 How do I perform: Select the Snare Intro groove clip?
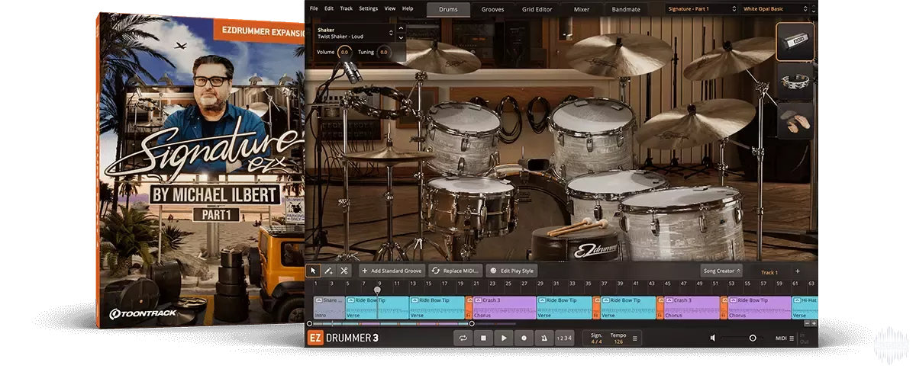pos(329,307)
